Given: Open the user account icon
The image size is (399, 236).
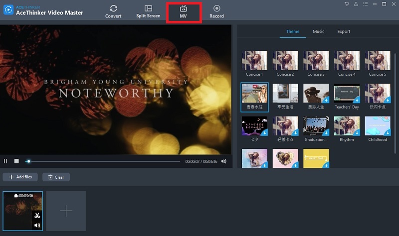Looking at the screenshot, I should click(356, 4).
